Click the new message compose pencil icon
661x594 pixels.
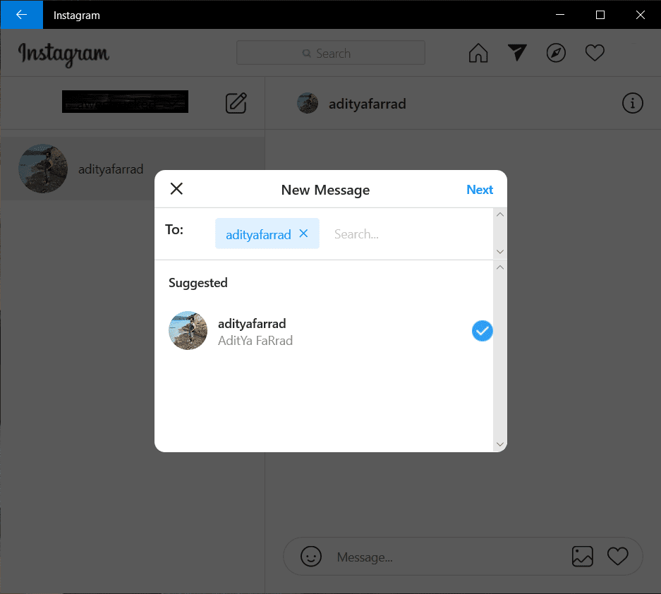point(236,102)
